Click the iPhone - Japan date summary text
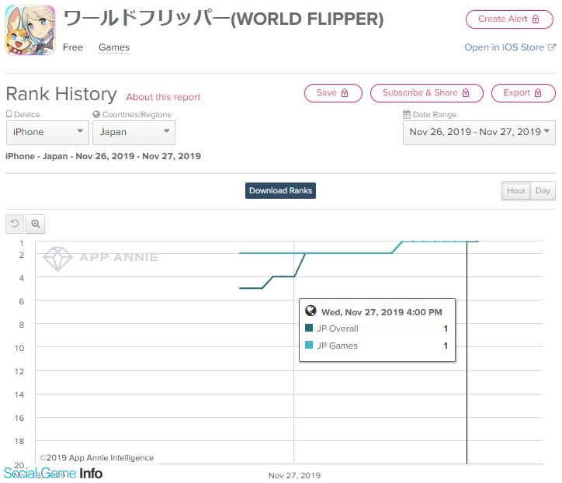The width and height of the screenshot is (562, 483). click(103, 156)
